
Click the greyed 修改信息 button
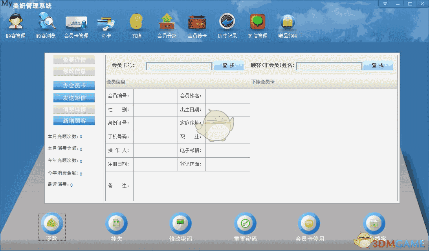[74, 71]
